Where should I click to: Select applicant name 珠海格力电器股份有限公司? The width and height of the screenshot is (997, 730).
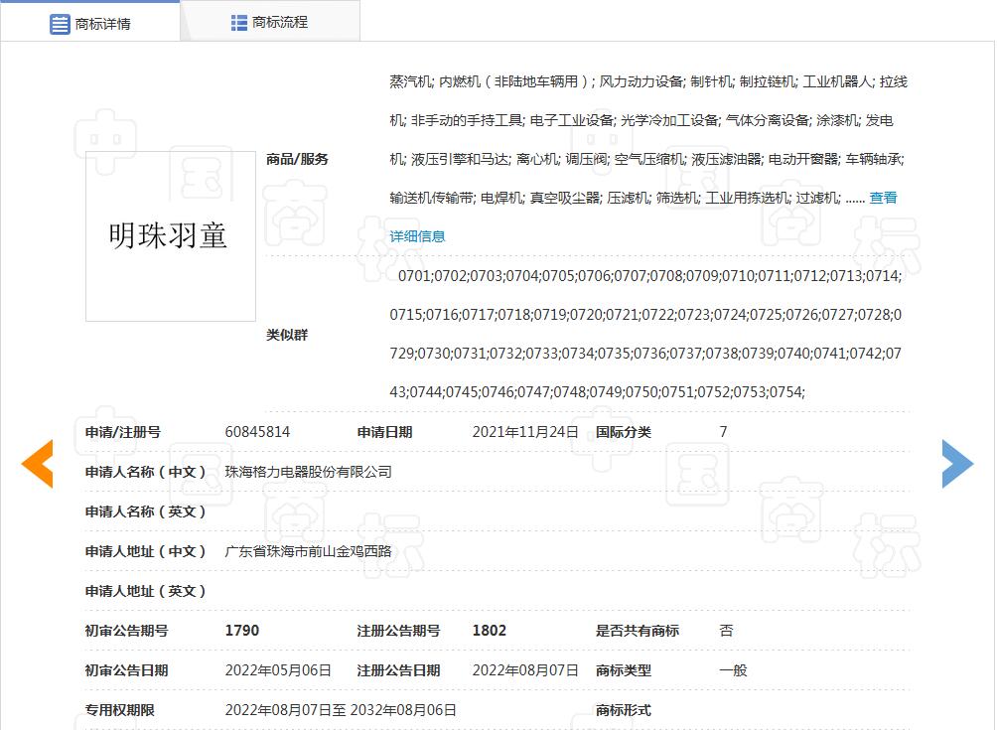coord(309,472)
